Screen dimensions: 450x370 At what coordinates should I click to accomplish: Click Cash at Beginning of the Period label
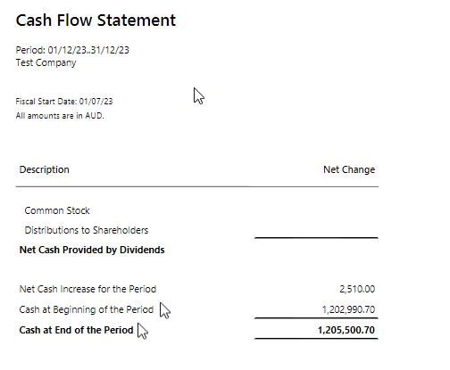[87, 309]
